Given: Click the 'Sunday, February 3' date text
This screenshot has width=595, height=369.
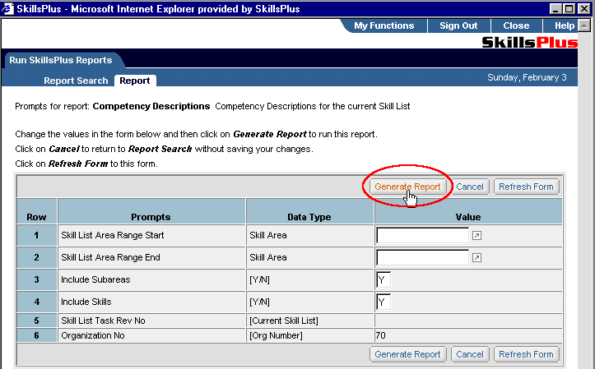Looking at the screenshot, I should [527, 78].
